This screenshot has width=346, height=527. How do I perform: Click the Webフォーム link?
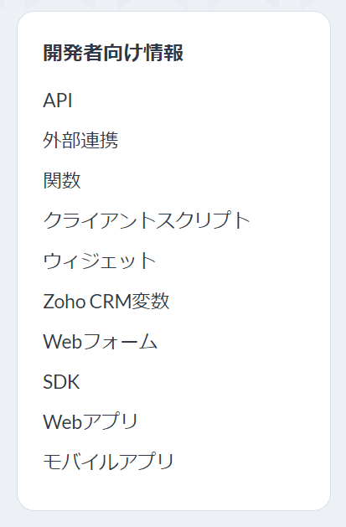100,341
